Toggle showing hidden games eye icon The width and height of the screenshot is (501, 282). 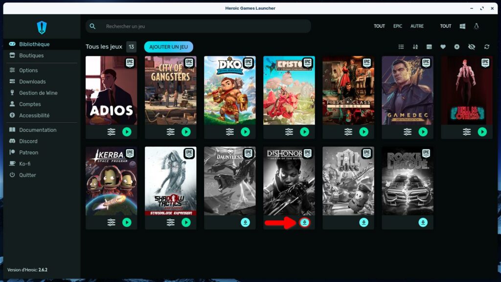tap(472, 47)
